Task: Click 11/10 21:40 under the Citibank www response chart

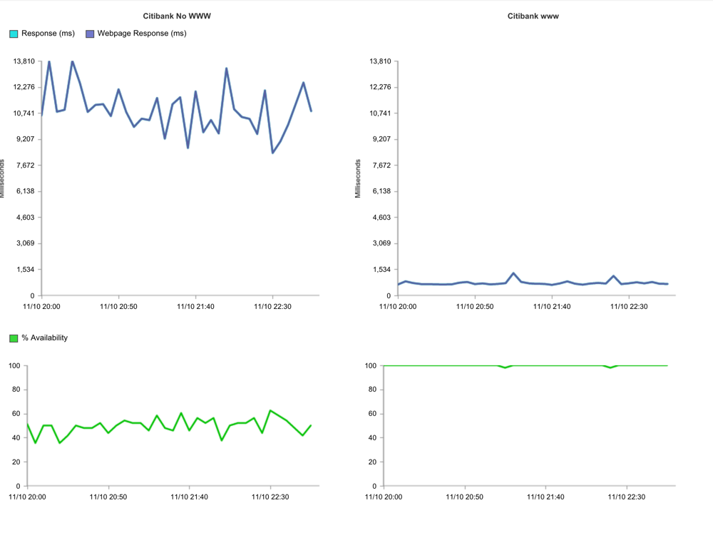Action: tap(552, 307)
